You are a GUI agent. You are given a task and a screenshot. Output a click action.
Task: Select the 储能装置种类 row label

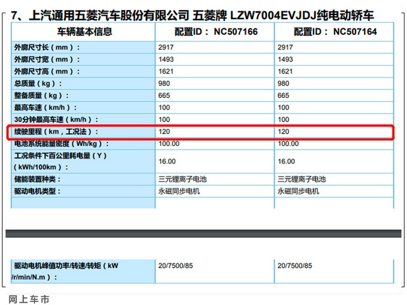(37, 179)
